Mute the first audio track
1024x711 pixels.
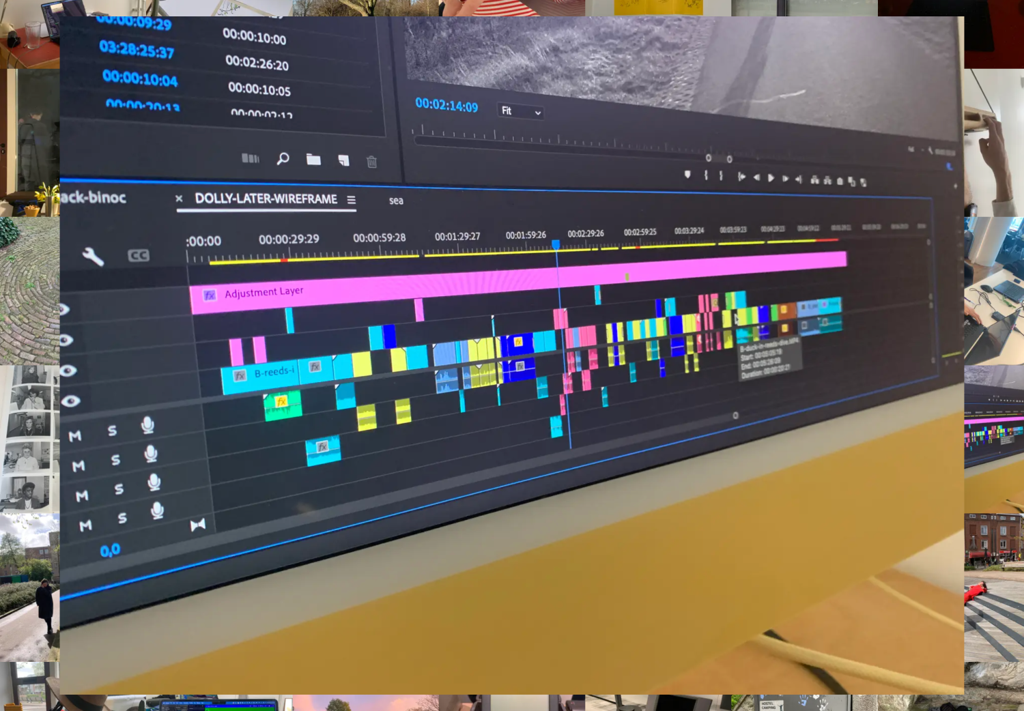[75, 435]
